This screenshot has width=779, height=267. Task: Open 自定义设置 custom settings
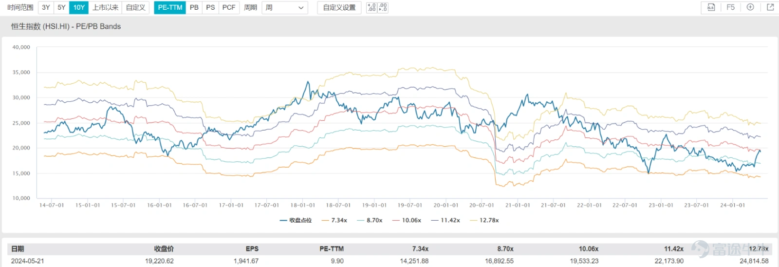[339, 7]
